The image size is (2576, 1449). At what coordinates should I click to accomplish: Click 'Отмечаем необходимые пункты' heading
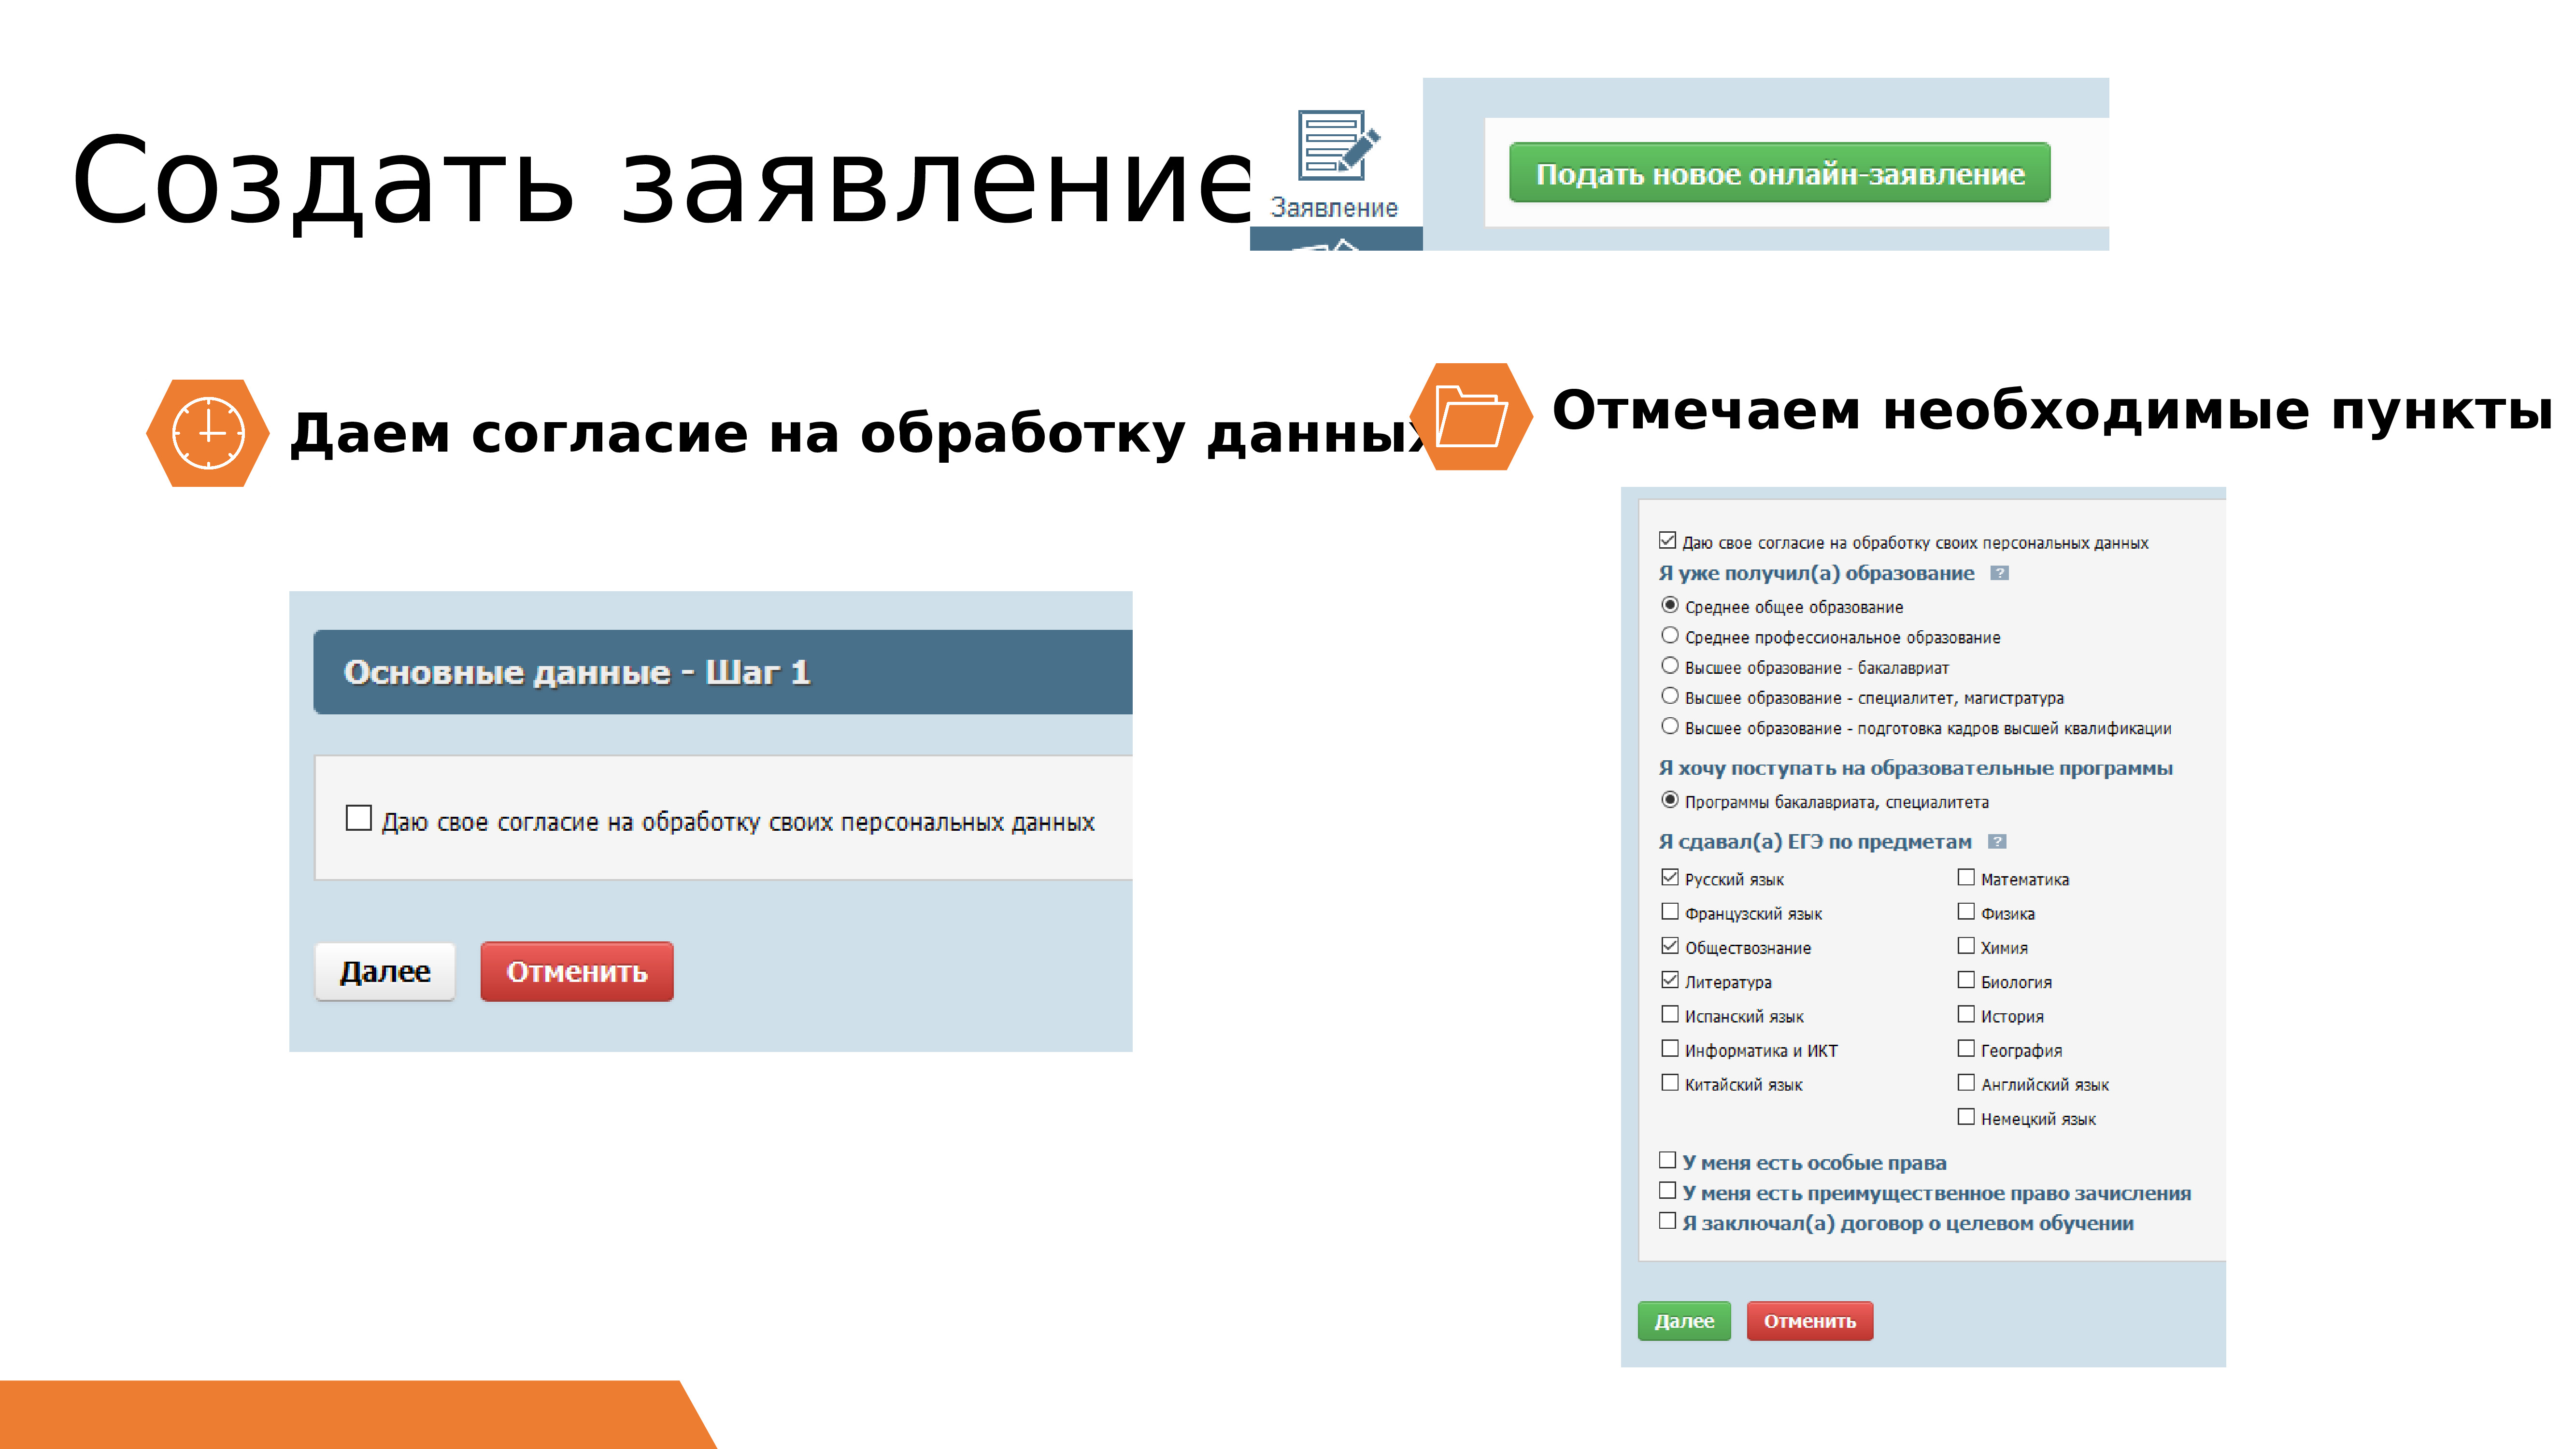2052,411
